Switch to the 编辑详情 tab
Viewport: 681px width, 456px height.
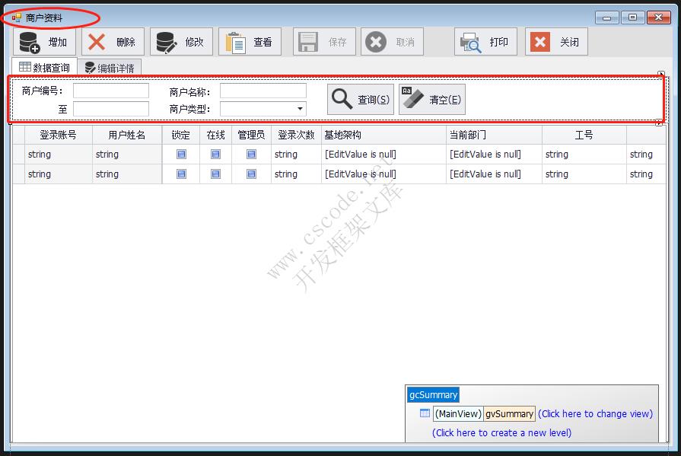pyautogui.click(x=110, y=67)
